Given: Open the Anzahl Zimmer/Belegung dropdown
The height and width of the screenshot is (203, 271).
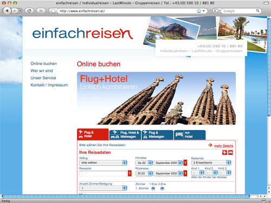Looking at the screenshot, I should click(x=103, y=188).
